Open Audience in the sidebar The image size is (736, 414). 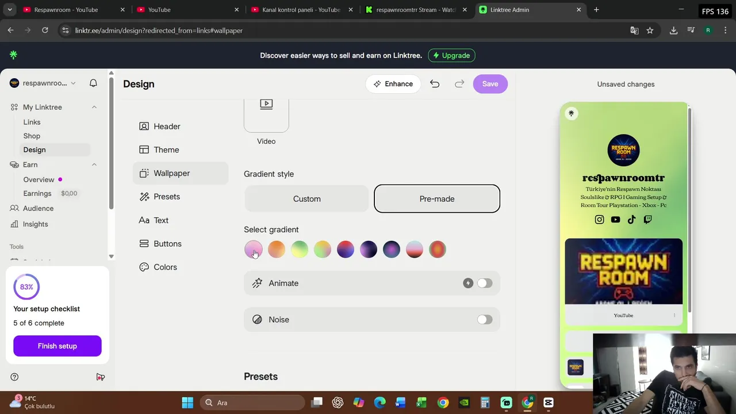tap(38, 208)
